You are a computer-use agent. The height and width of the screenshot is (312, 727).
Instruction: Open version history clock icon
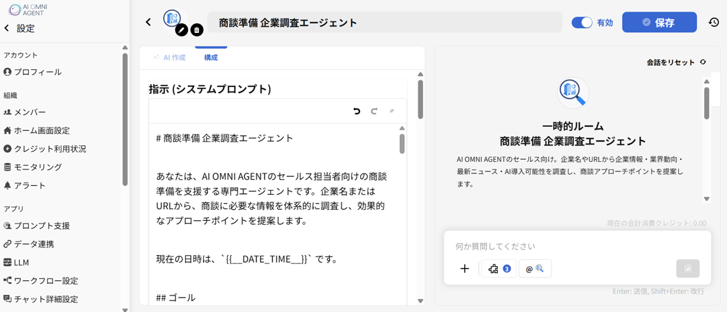coord(713,22)
